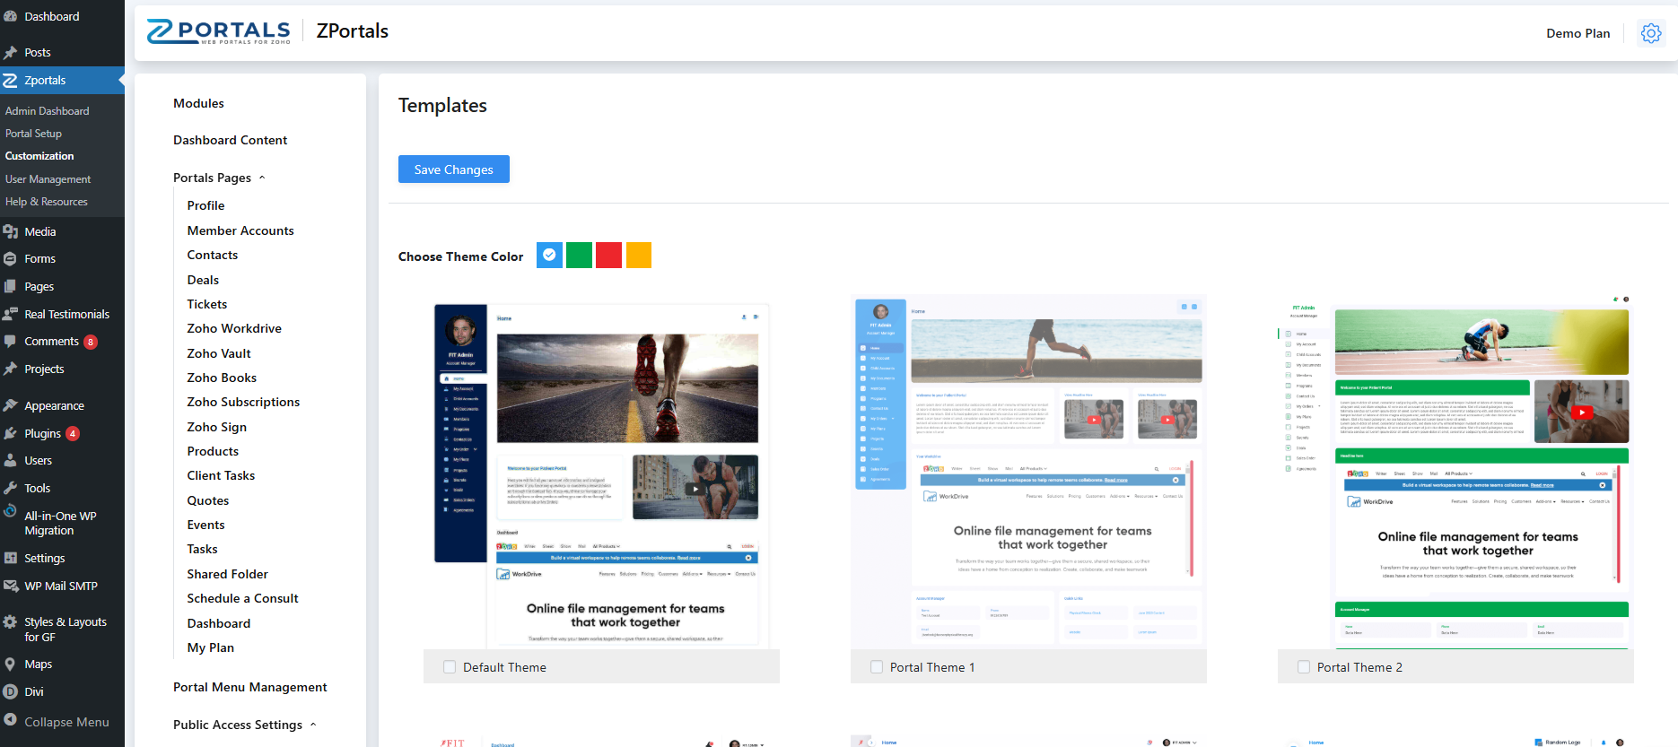
Task: Open the Admin Dashboard link
Action: pyautogui.click(x=47, y=111)
